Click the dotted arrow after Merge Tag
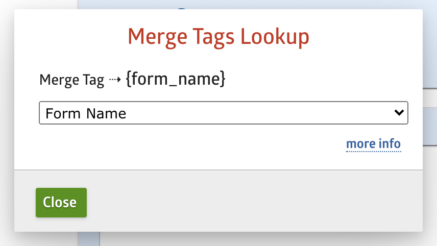Screen dimensions: 437x246 (115, 80)
